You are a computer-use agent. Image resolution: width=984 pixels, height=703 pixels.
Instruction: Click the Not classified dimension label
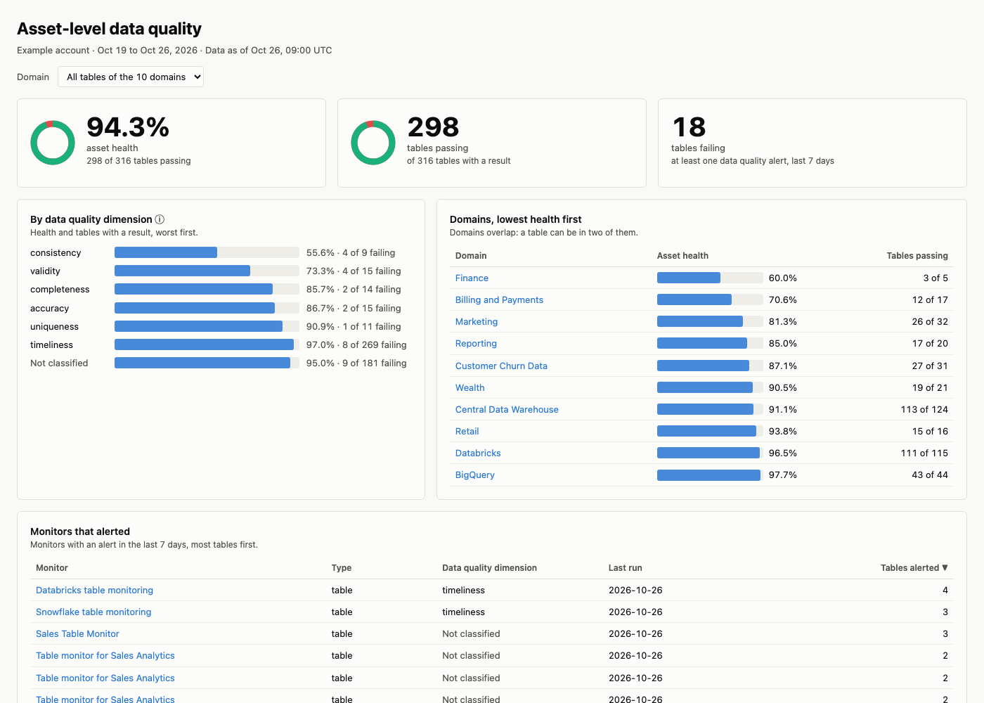tap(59, 363)
